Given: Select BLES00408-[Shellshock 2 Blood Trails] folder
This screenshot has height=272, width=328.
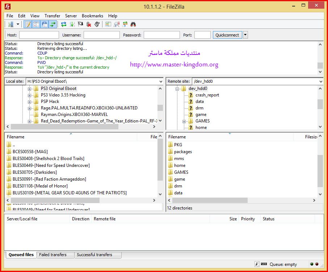Looking at the screenshot, I should coord(49,159).
